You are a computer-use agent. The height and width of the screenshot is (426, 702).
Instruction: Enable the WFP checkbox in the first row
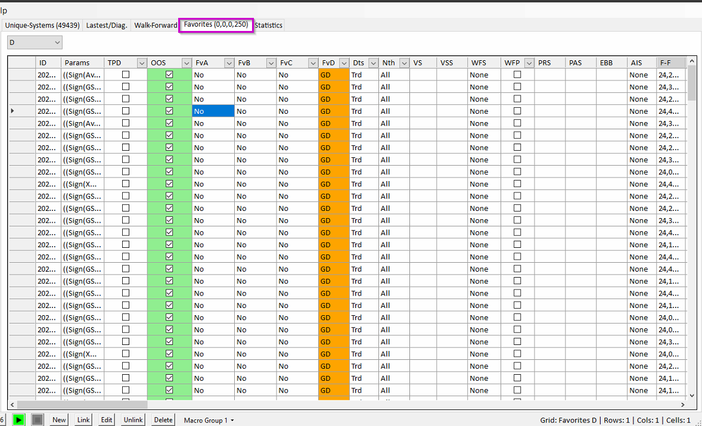[517, 74]
